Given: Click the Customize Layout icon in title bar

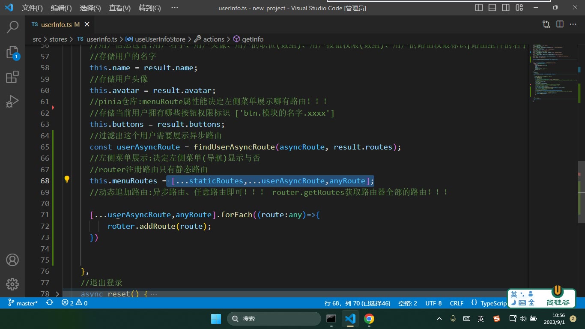Looking at the screenshot, I should (519, 8).
